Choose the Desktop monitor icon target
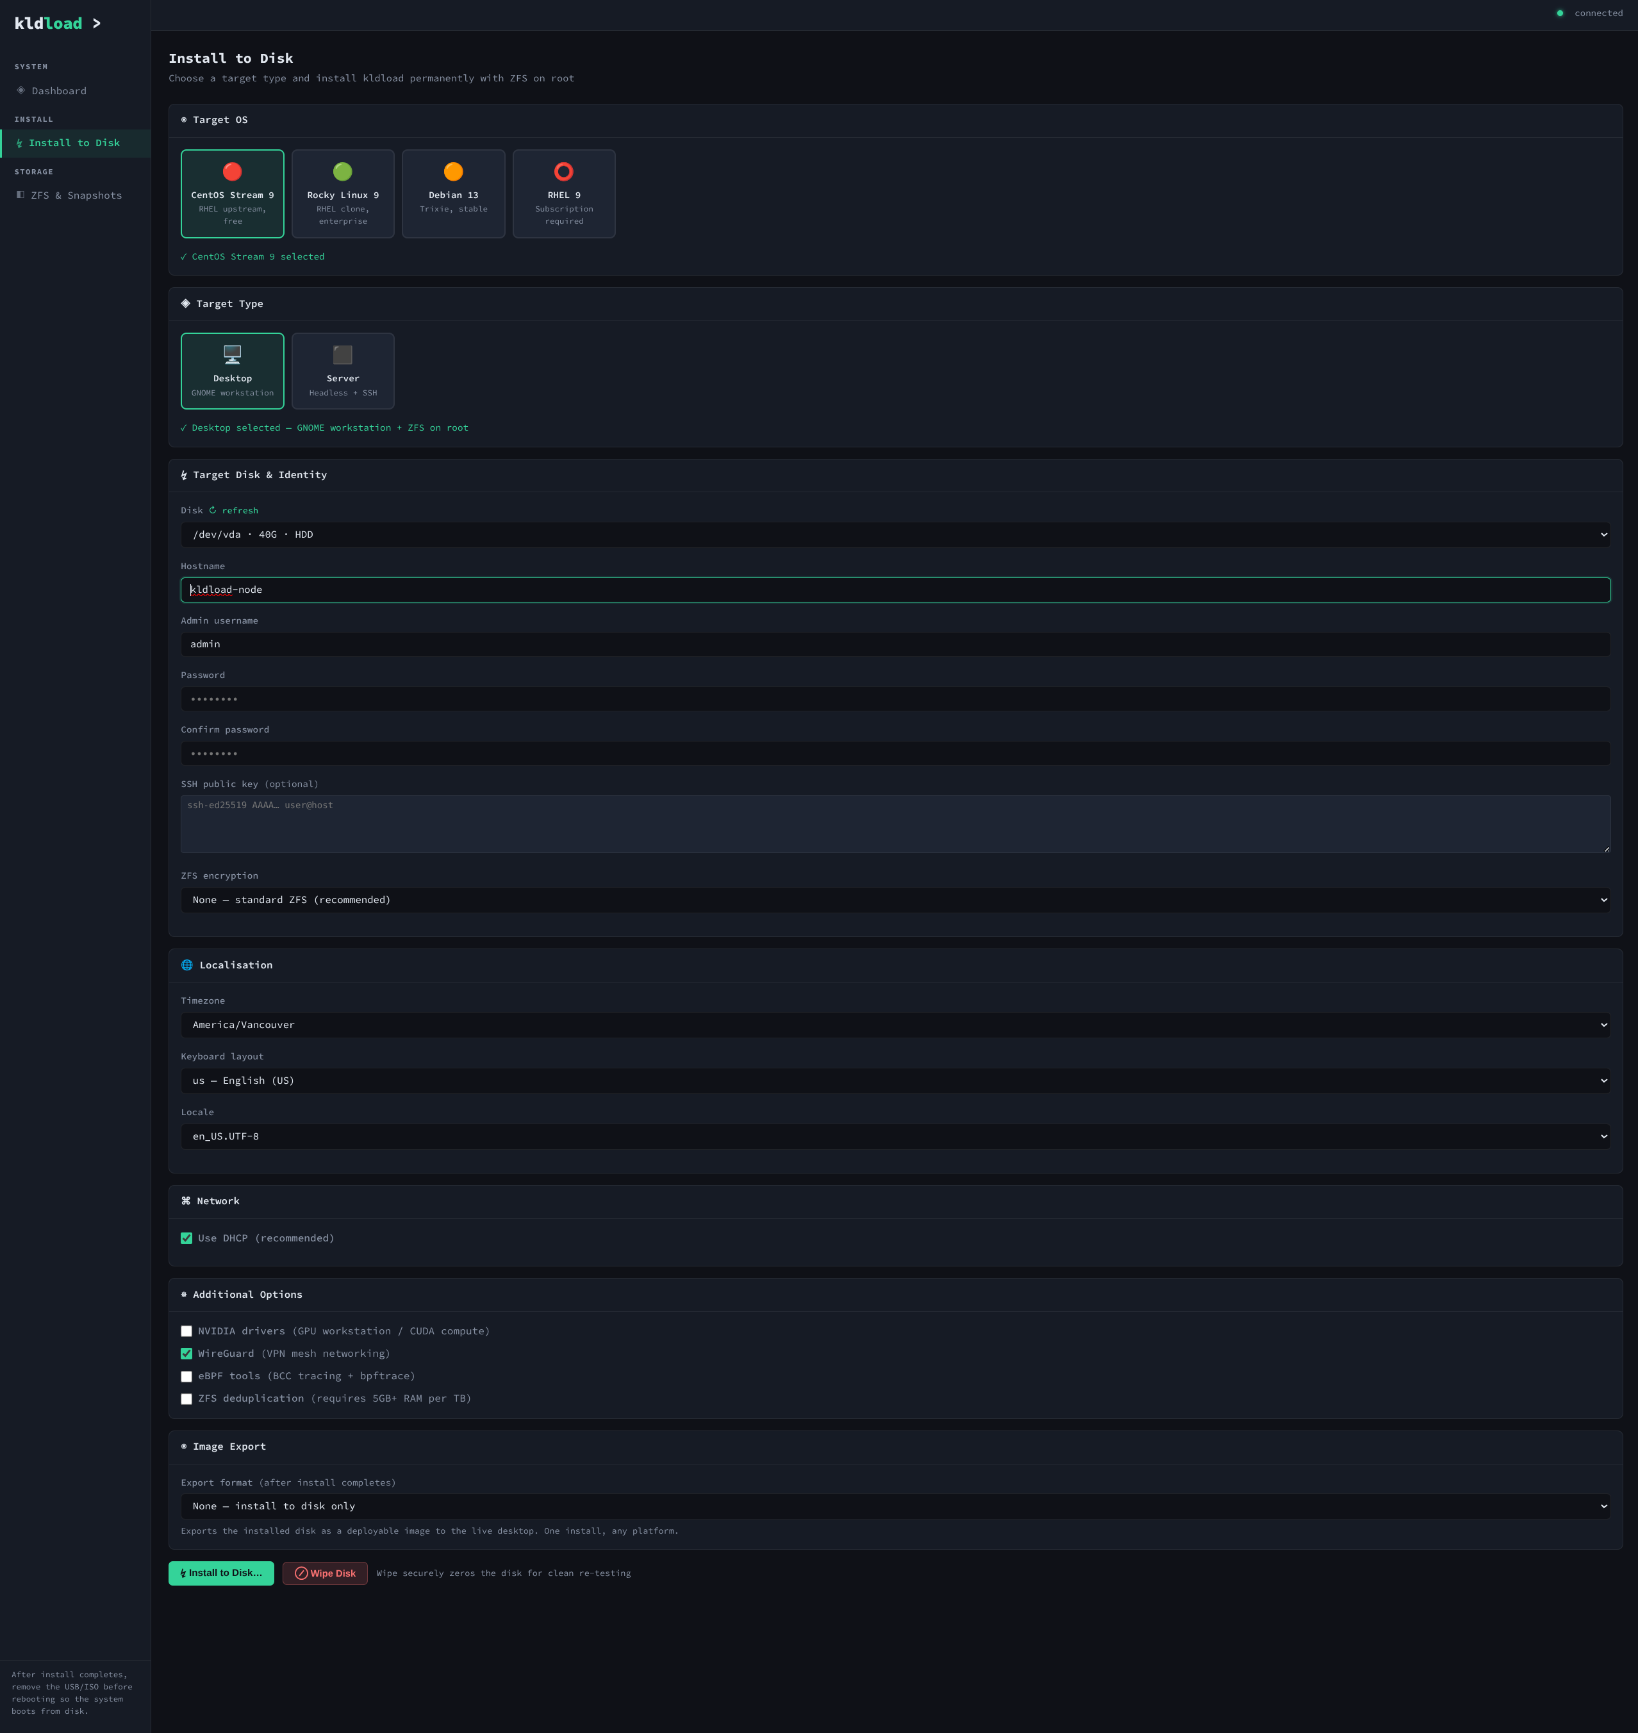Image resolution: width=1638 pixels, height=1733 pixels. pyautogui.click(x=232, y=354)
